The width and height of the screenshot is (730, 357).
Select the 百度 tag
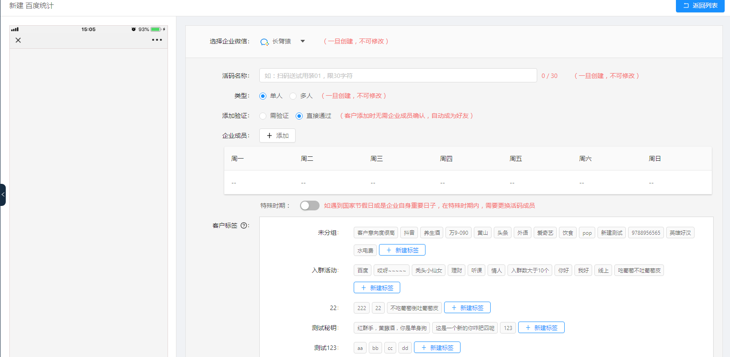point(363,271)
